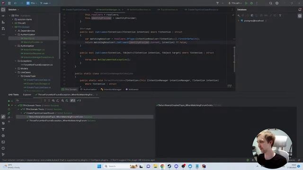Open the Unit Tests tab

click(x=14, y=94)
